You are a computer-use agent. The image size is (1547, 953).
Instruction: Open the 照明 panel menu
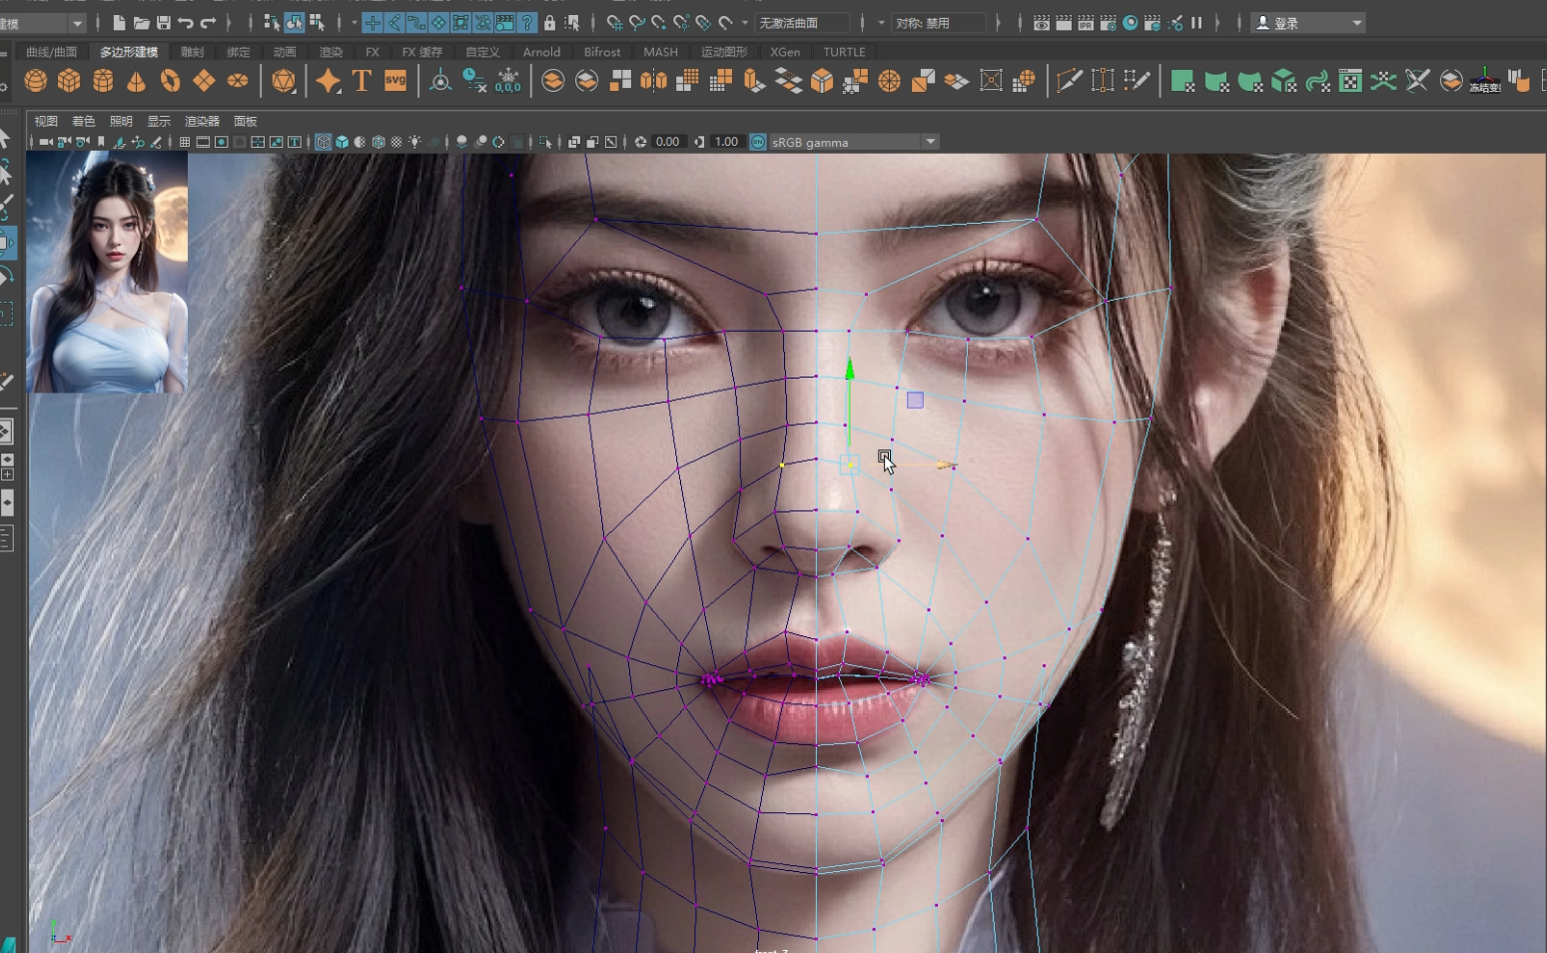[x=122, y=121]
